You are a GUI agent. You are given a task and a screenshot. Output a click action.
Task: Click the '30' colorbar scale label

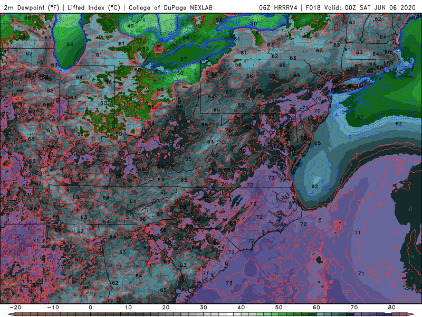204,307
